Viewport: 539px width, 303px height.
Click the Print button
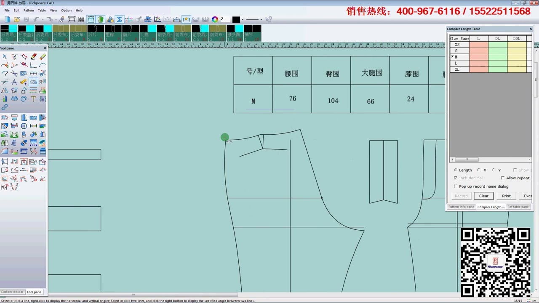coord(506,196)
